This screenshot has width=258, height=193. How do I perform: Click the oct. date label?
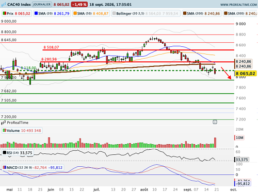coord(233,189)
